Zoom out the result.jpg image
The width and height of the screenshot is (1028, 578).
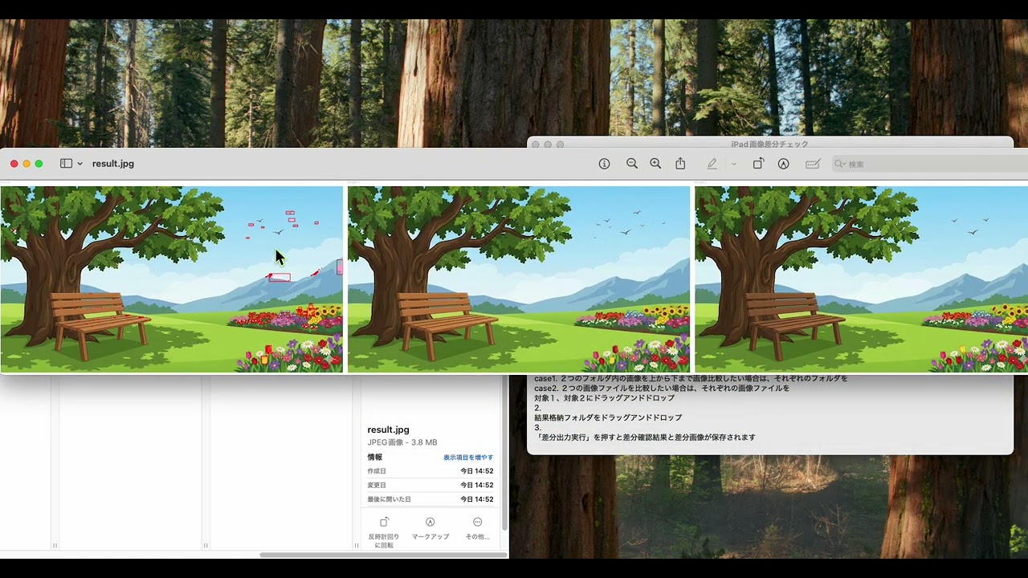(632, 164)
